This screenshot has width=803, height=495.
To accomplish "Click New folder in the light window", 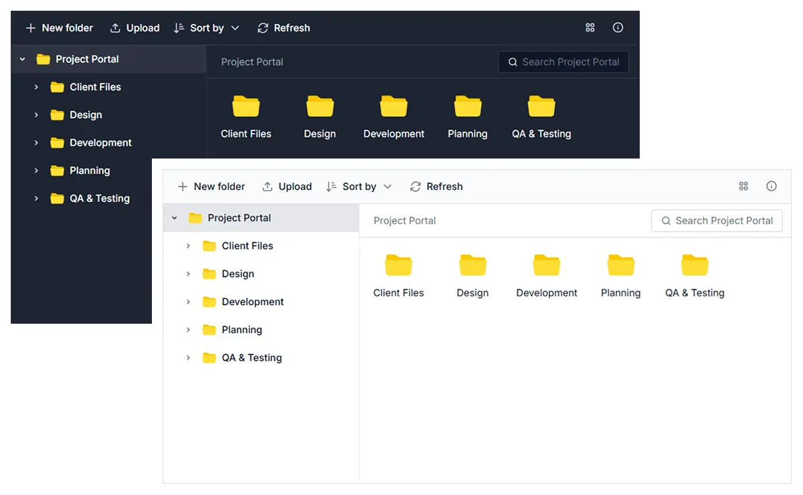I will point(211,187).
